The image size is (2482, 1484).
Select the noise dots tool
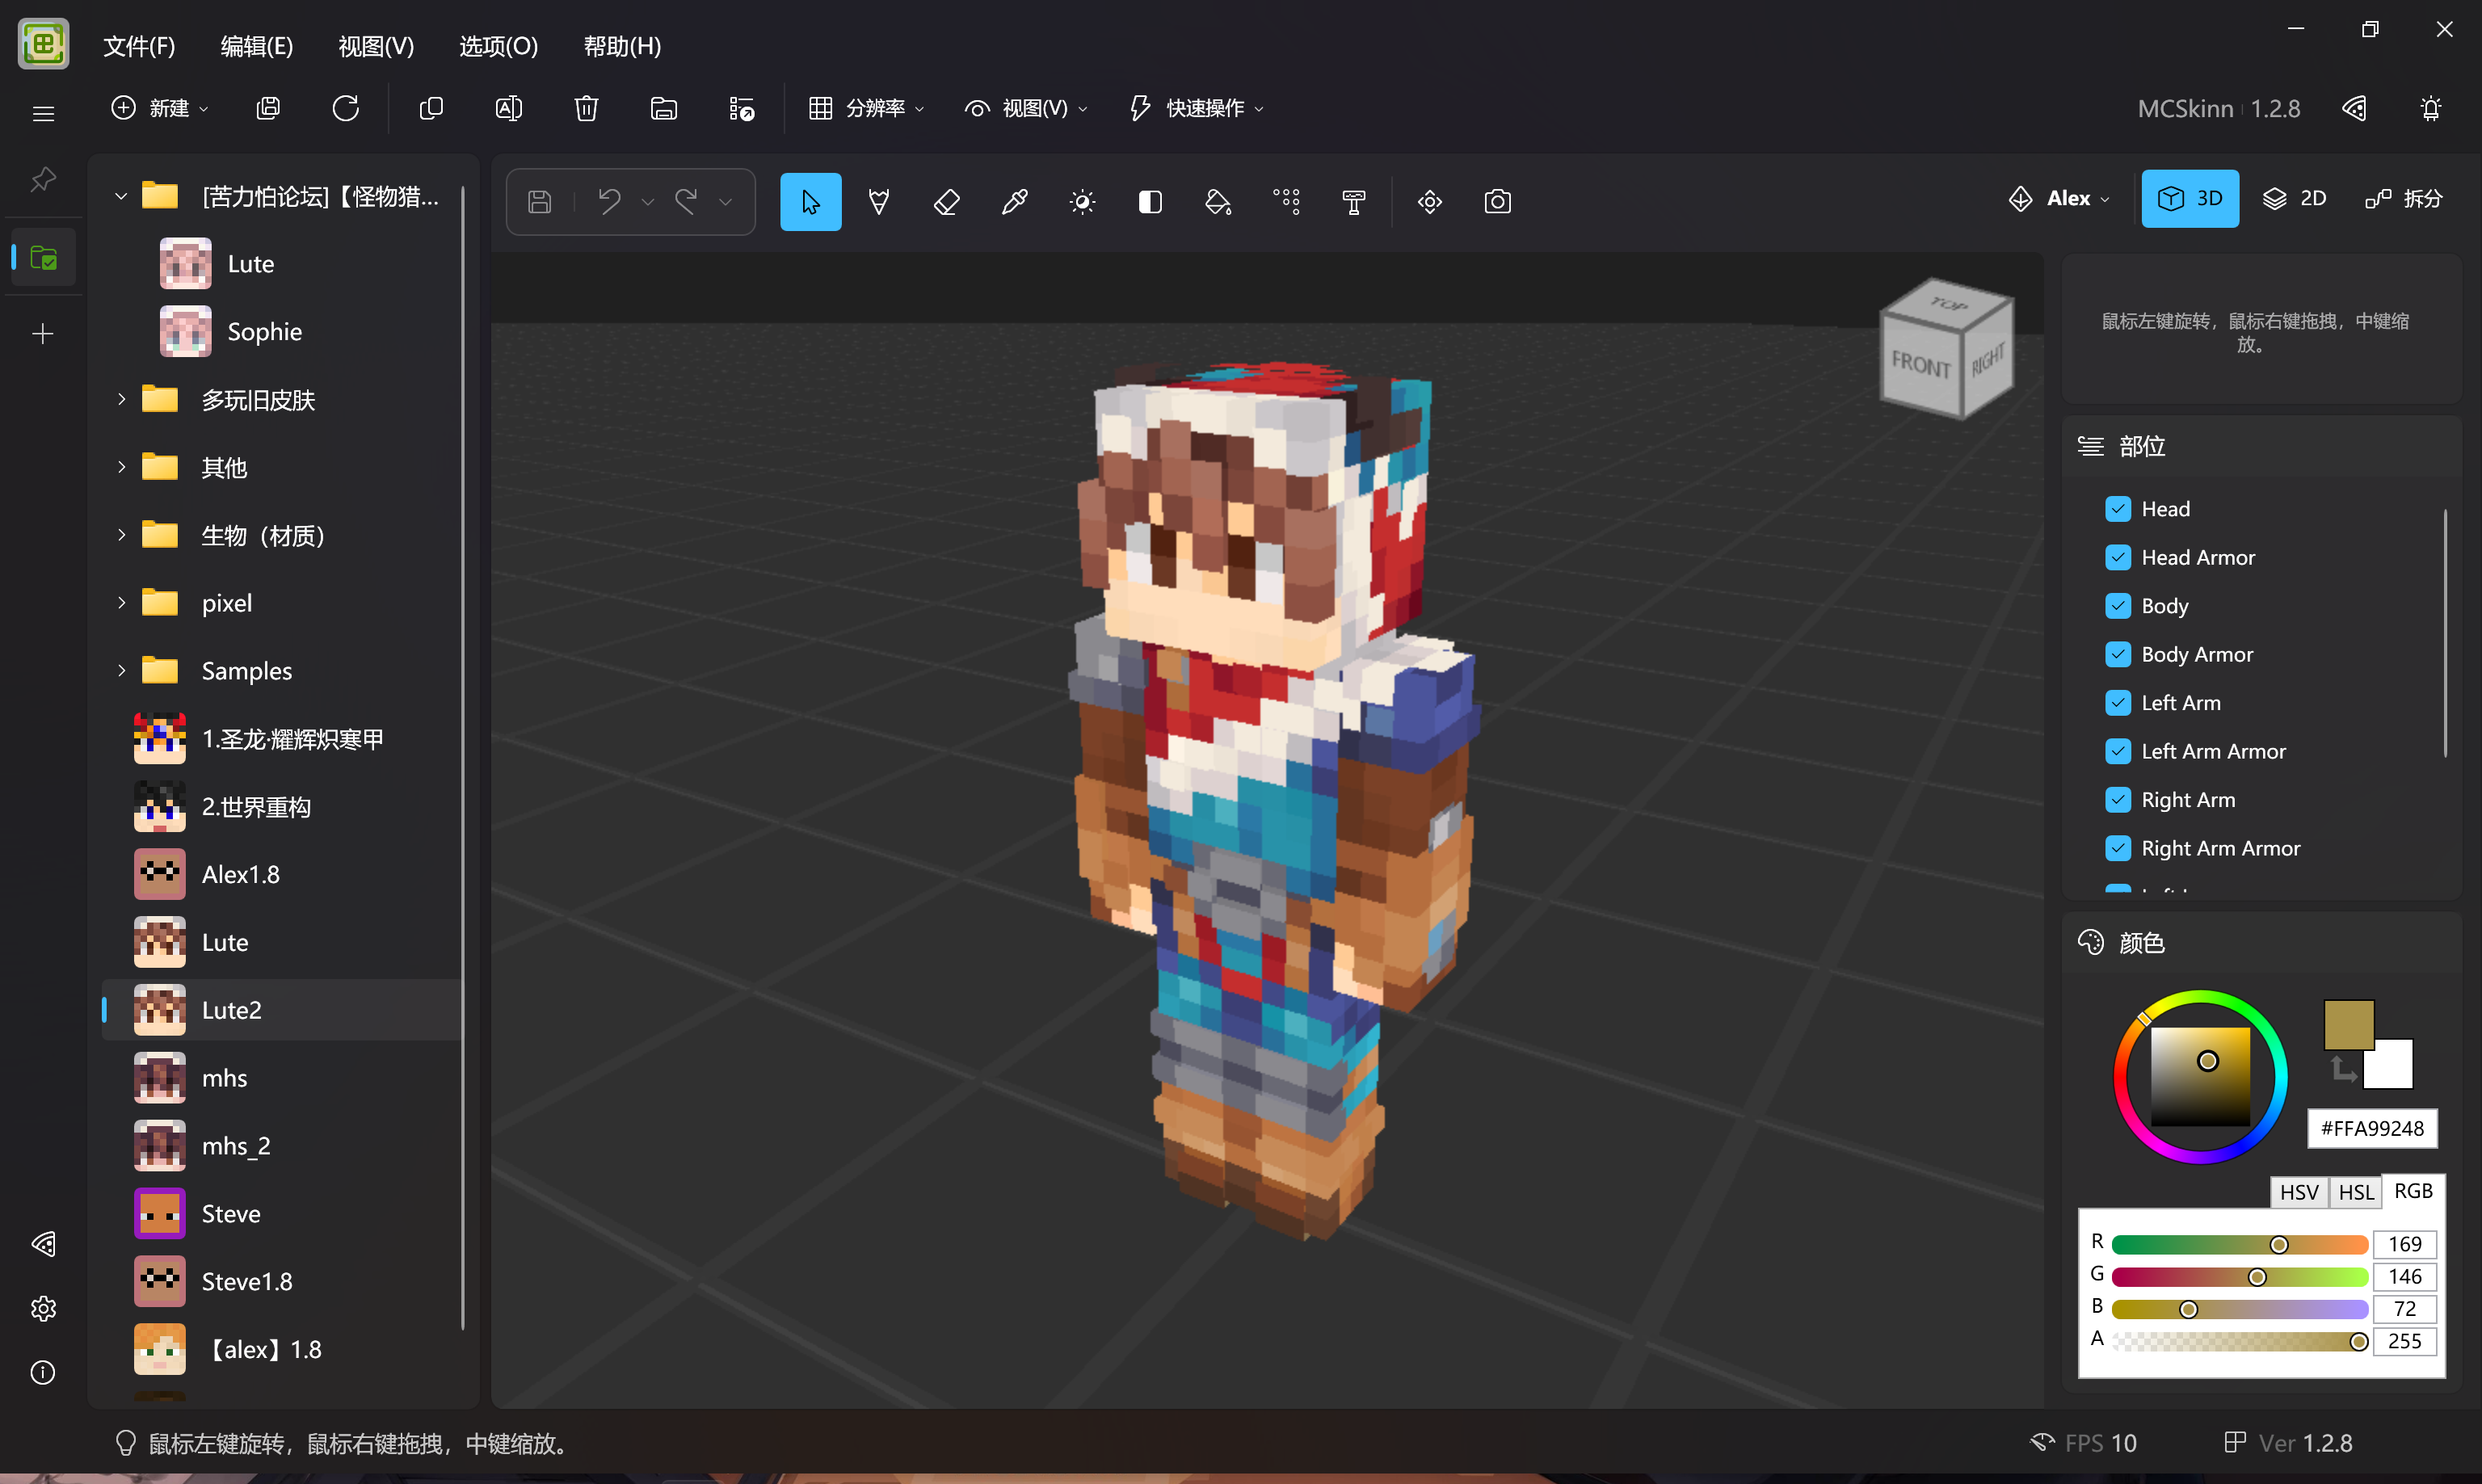pos(1286,201)
